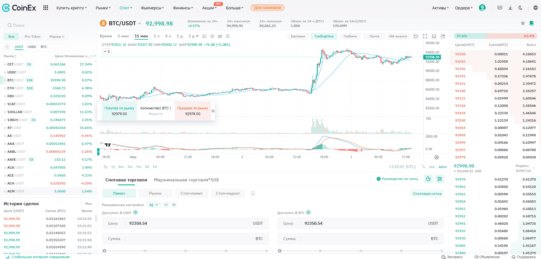Select the Стоп-лимит order tab
Screen dimensions: 541x259
tap(191, 193)
